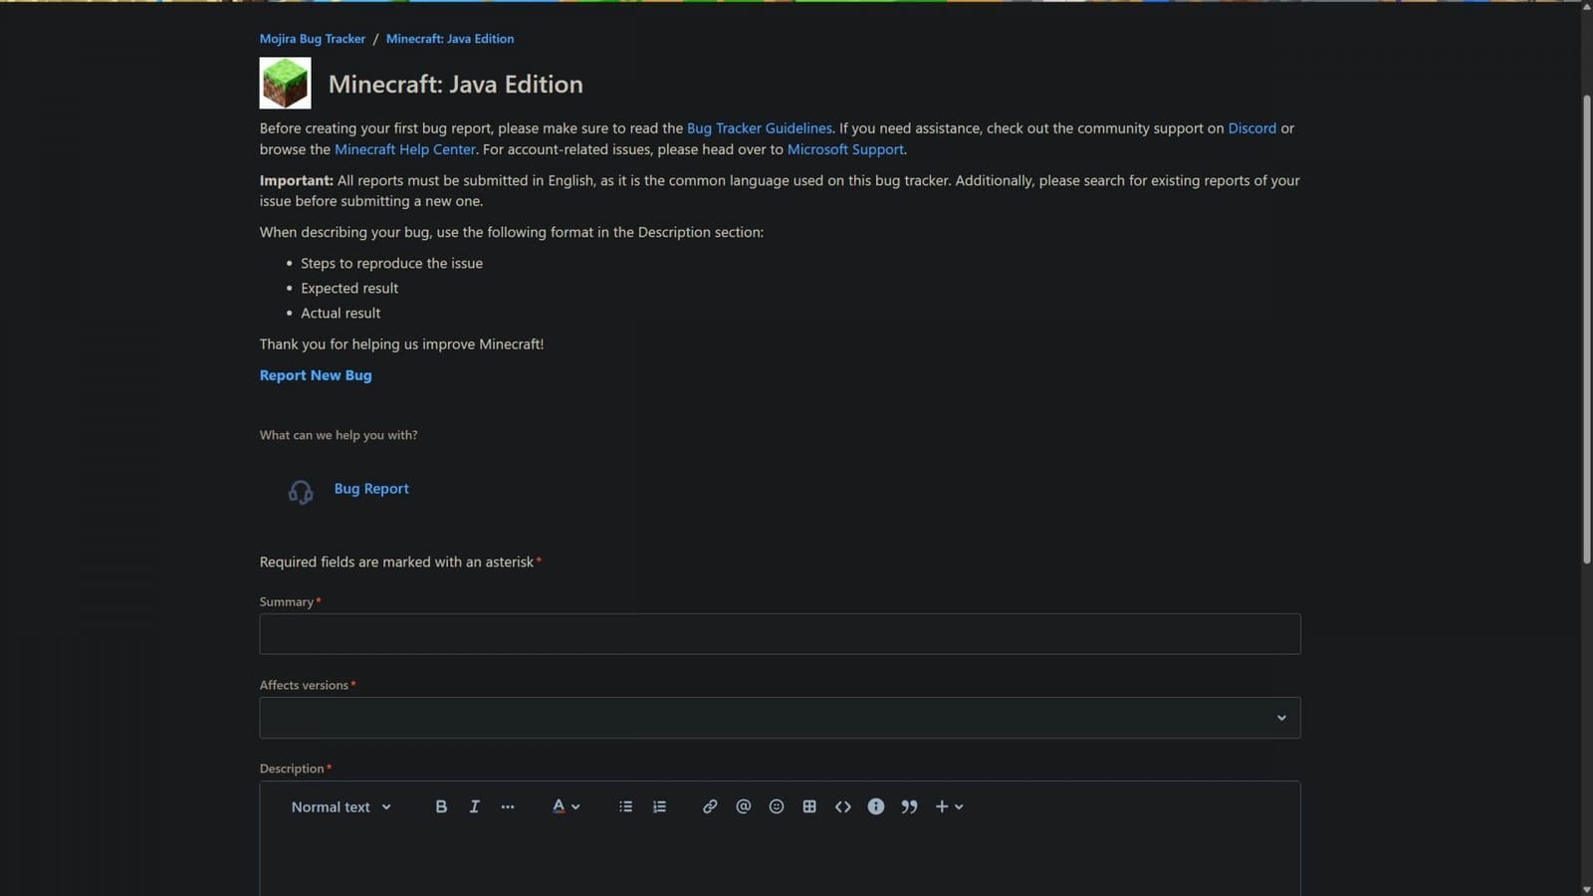Open the emoji picker in the editor
Screen dimensions: 1593x896
point(776,806)
